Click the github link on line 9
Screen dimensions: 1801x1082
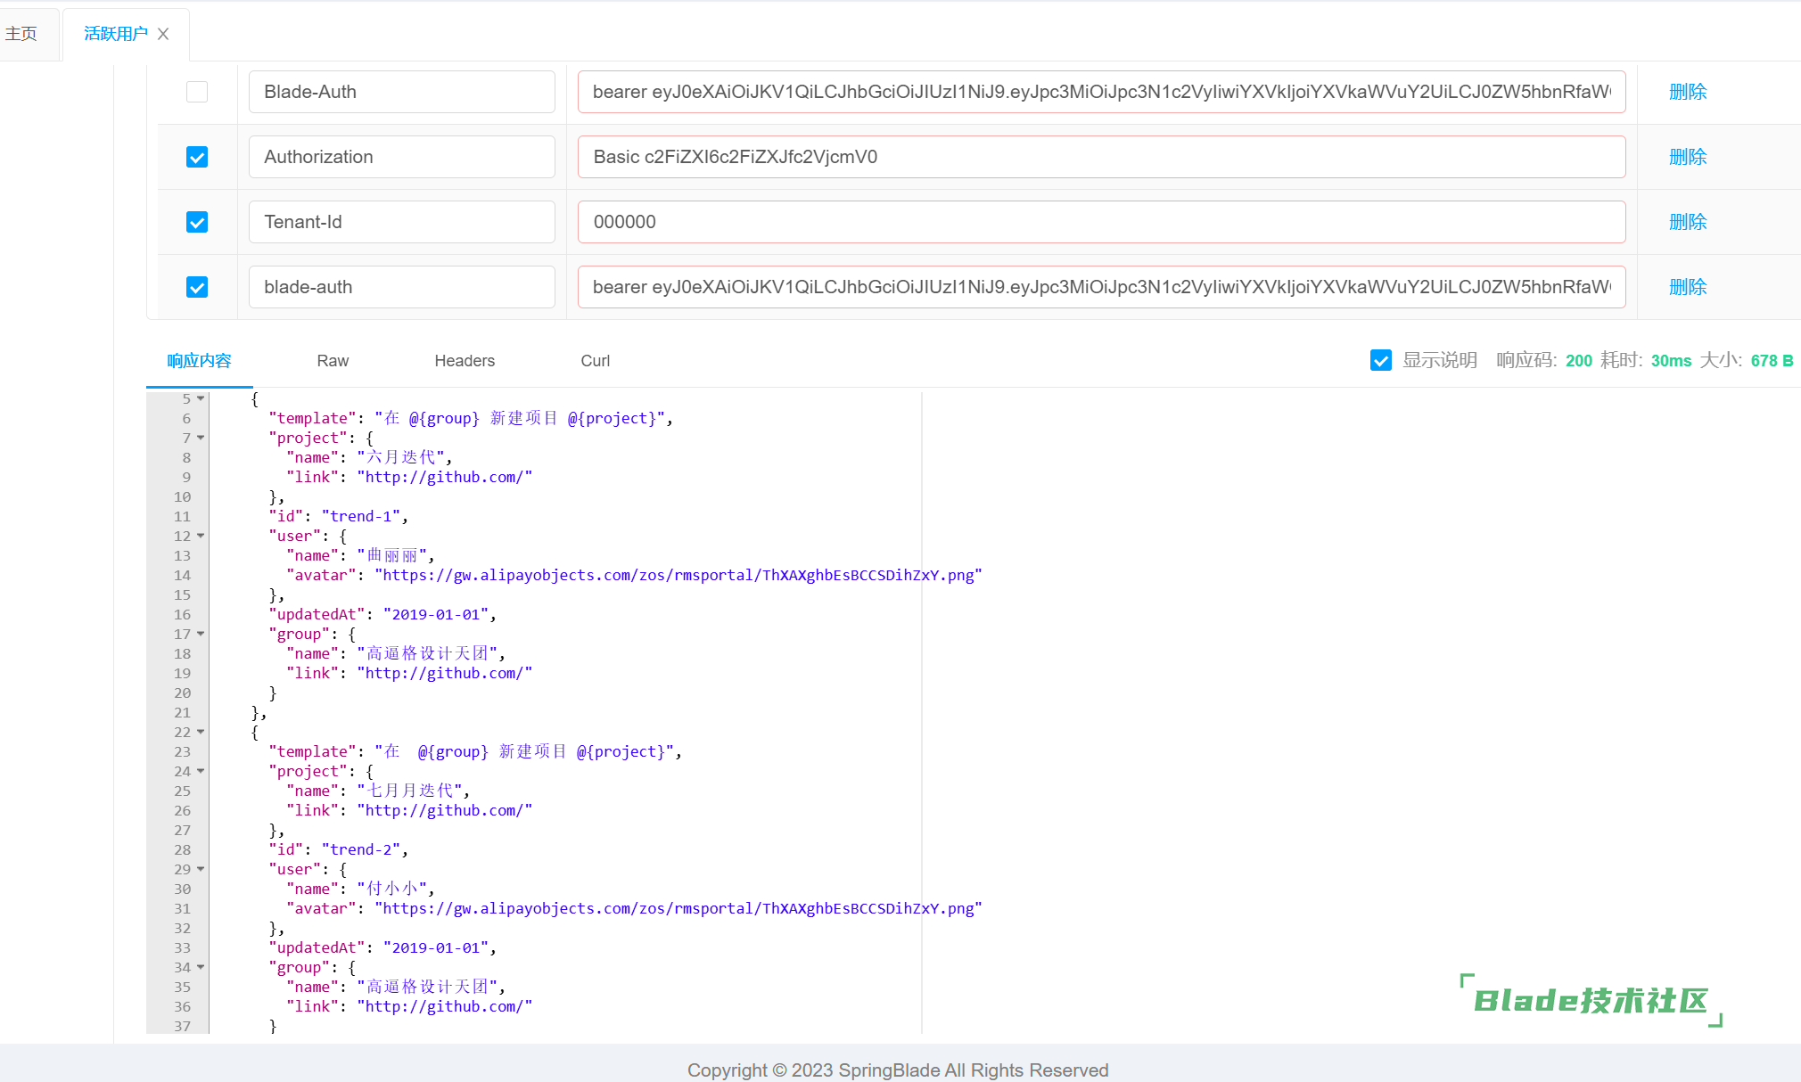(x=445, y=477)
